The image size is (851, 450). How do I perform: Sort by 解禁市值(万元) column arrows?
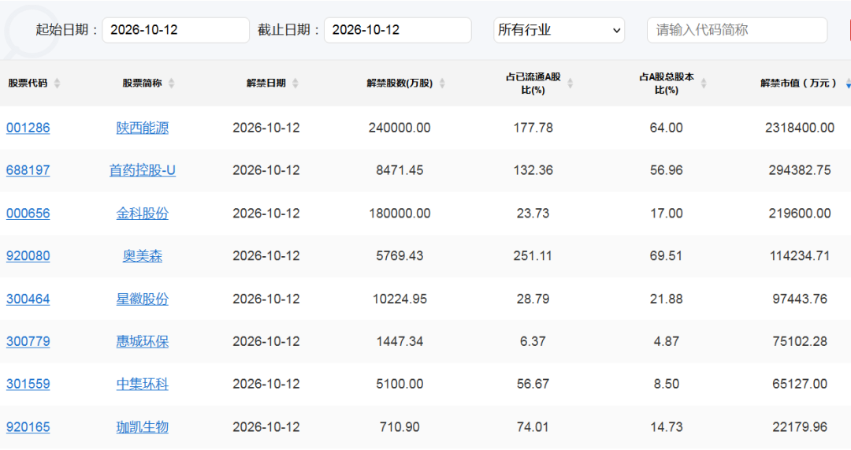pyautogui.click(x=848, y=83)
